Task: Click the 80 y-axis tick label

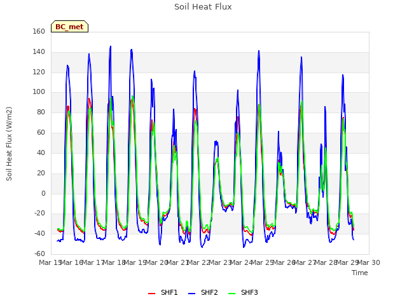Action: click(41, 112)
